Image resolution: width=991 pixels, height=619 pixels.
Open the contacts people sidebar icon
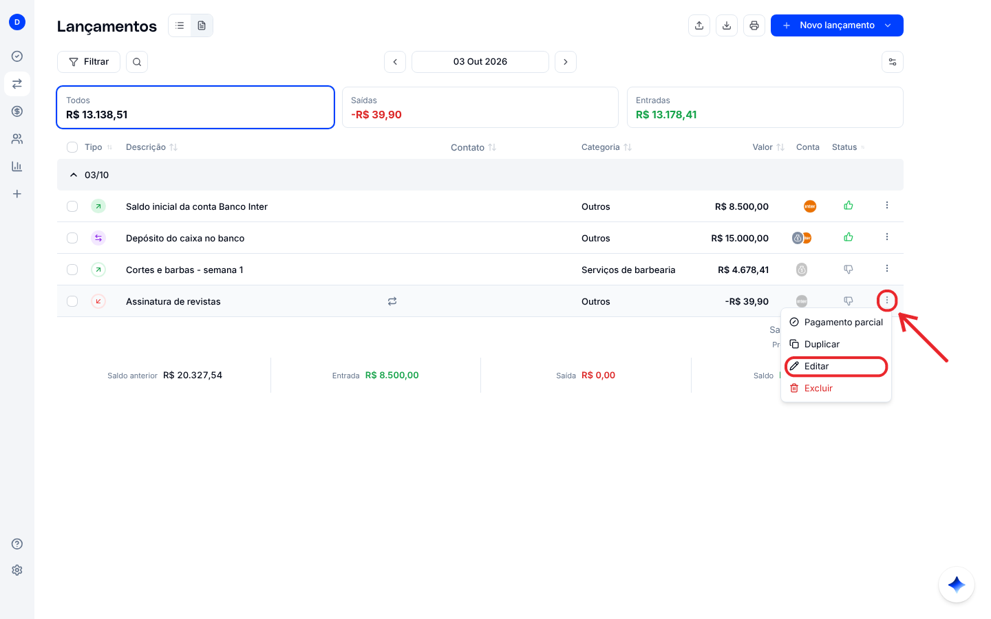[17, 139]
